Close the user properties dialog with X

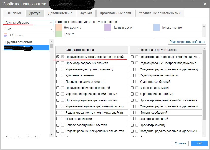[x=205, y=4]
